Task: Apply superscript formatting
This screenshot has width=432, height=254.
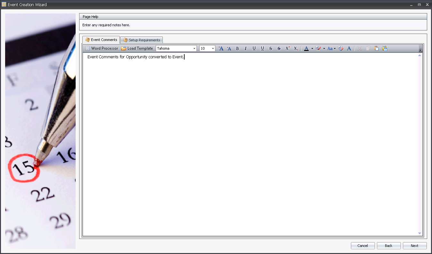Action: [287, 48]
